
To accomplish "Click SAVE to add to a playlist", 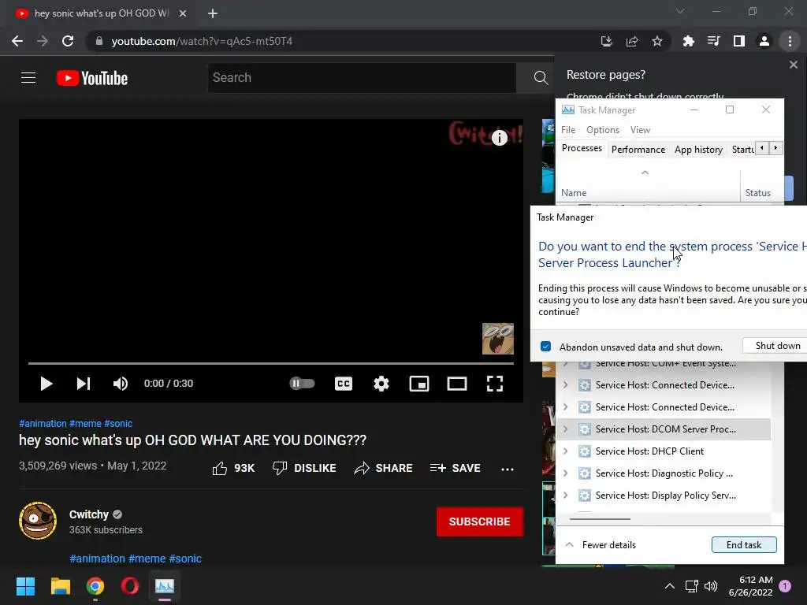I will [455, 468].
